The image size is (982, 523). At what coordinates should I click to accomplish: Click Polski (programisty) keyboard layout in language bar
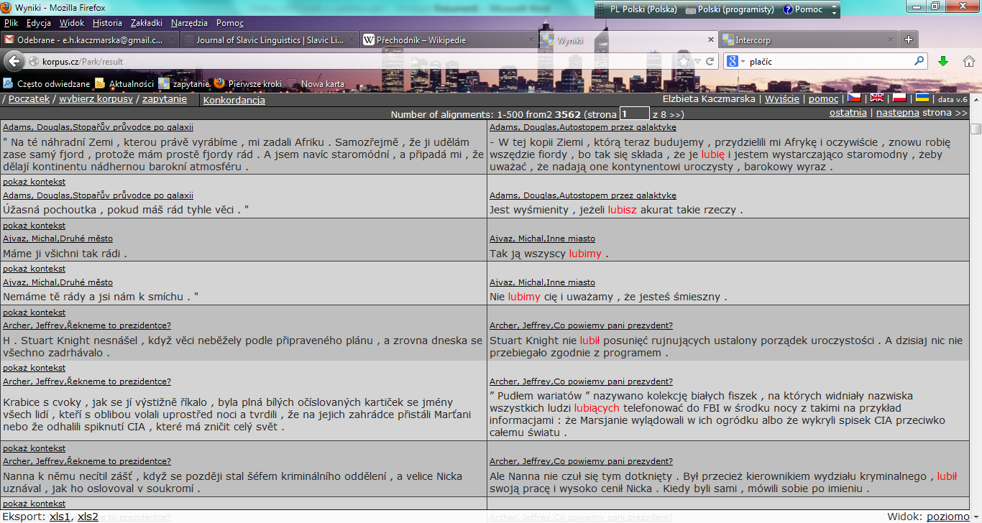tap(730, 9)
